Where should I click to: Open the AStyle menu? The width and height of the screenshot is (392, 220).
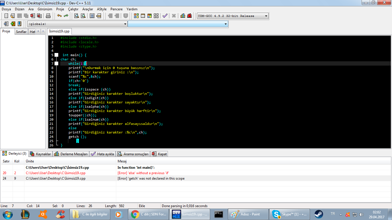coord(102,9)
